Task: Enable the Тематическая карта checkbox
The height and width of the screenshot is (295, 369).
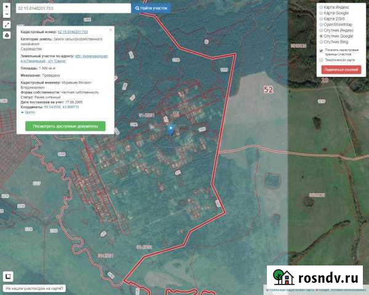Action: point(320,60)
